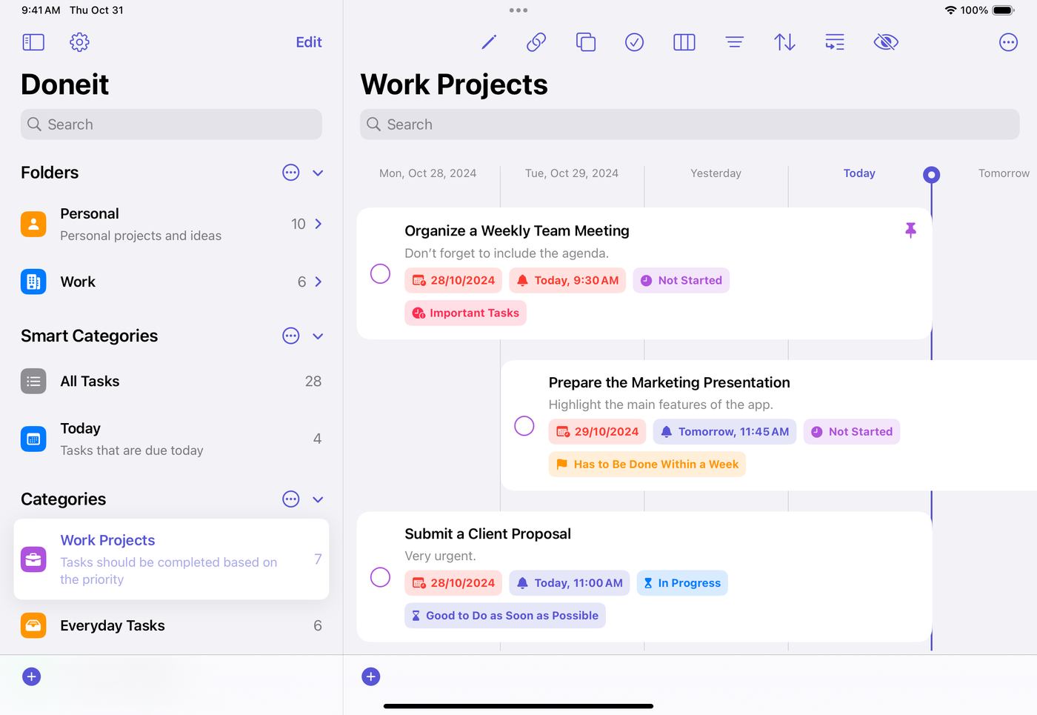
Task: Click Tomorrow, 11:45 AM reminder tag
Action: 724,432
